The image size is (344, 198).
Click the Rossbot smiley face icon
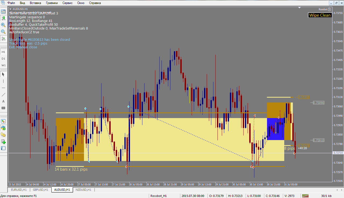[x=329, y=9]
